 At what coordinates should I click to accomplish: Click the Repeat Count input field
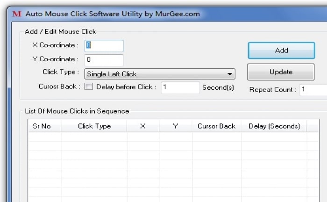click(x=313, y=90)
